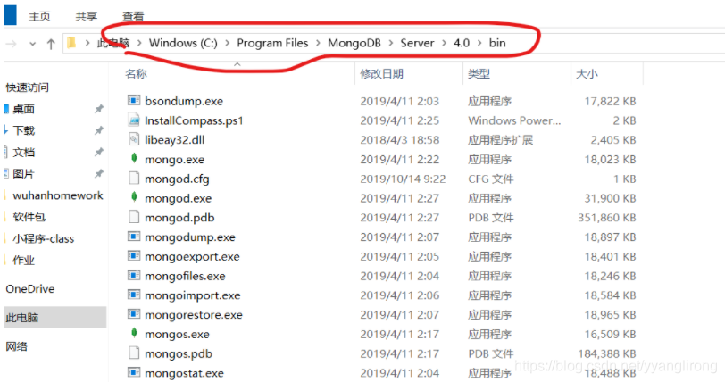Click the mongorestore.exe file icon
The height and width of the screenshot is (382, 725).
tap(134, 314)
